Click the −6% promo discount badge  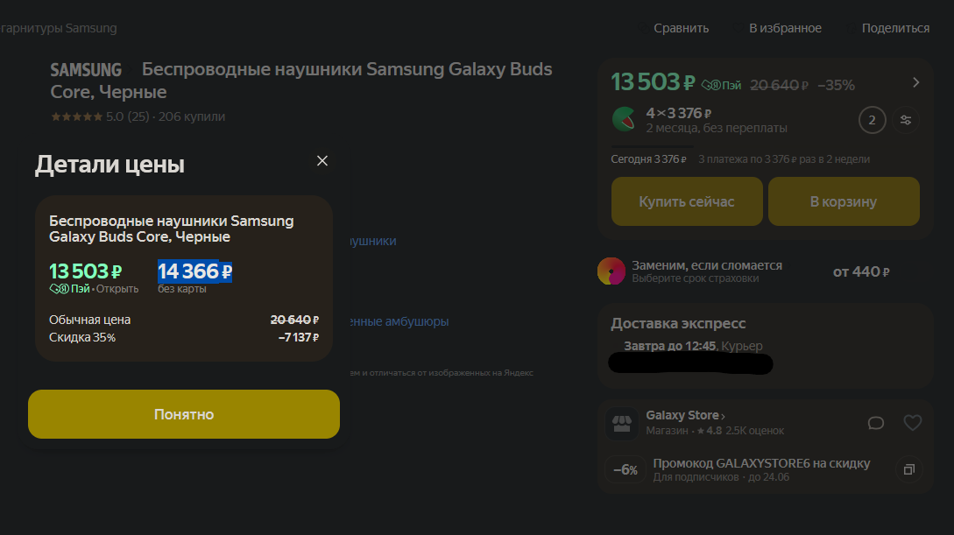tap(625, 469)
